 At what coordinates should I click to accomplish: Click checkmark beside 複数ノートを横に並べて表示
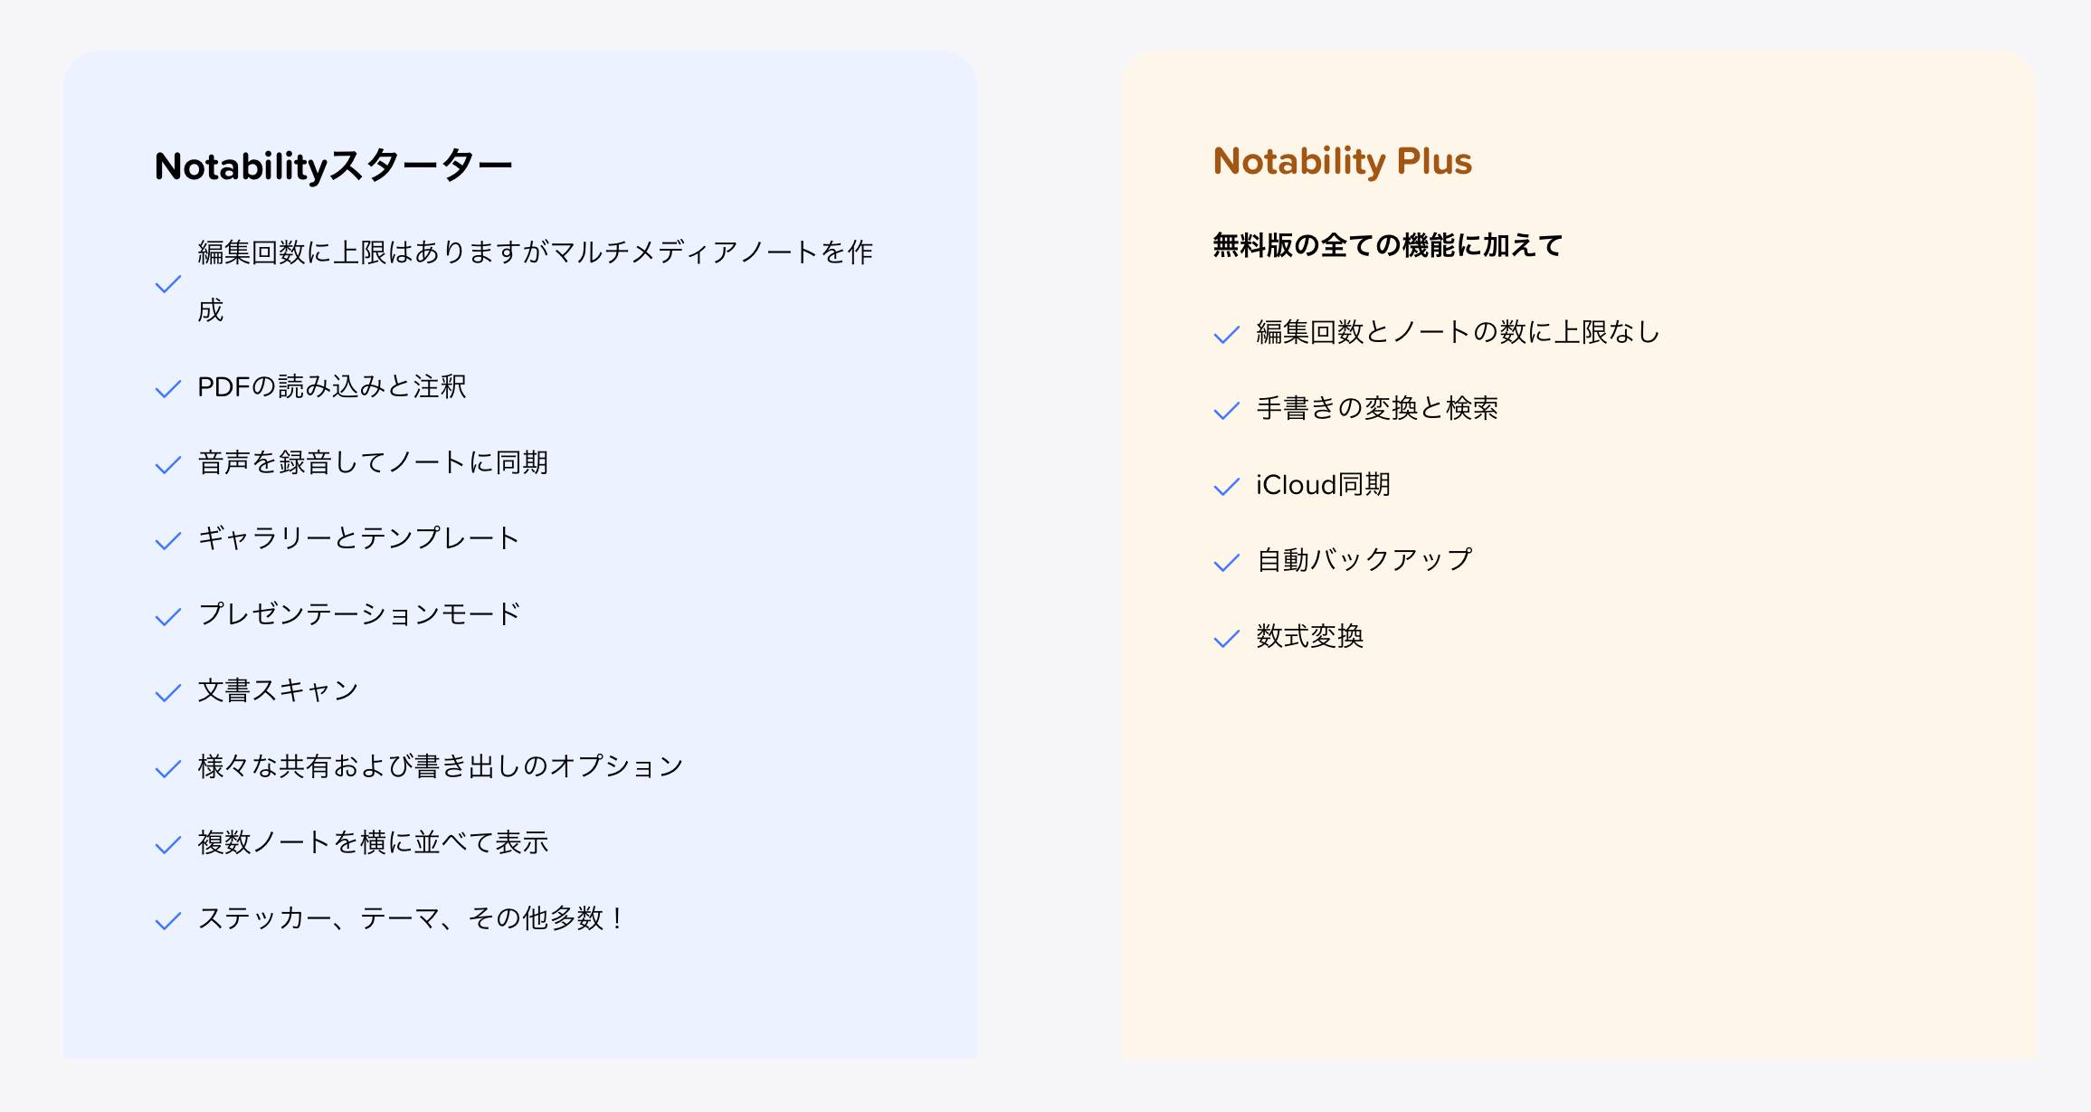pos(168,845)
